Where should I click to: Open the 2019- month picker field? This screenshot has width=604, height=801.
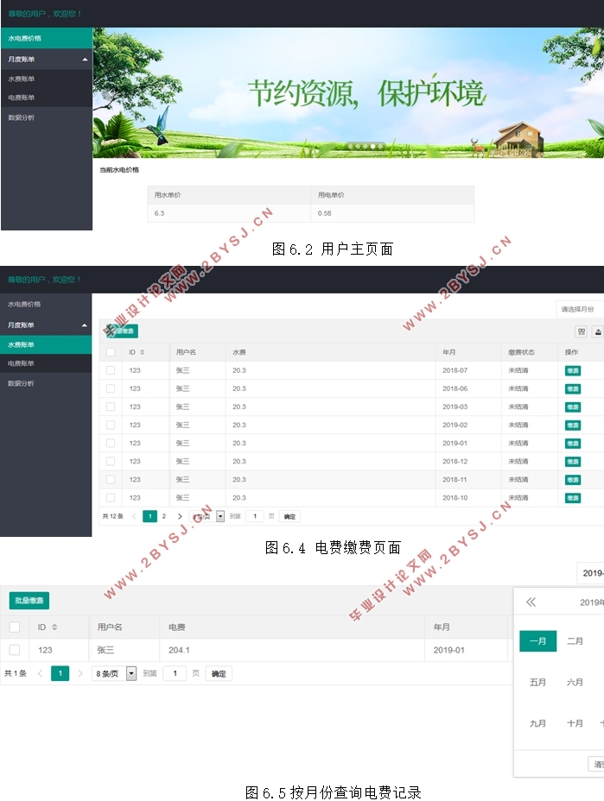tap(591, 573)
